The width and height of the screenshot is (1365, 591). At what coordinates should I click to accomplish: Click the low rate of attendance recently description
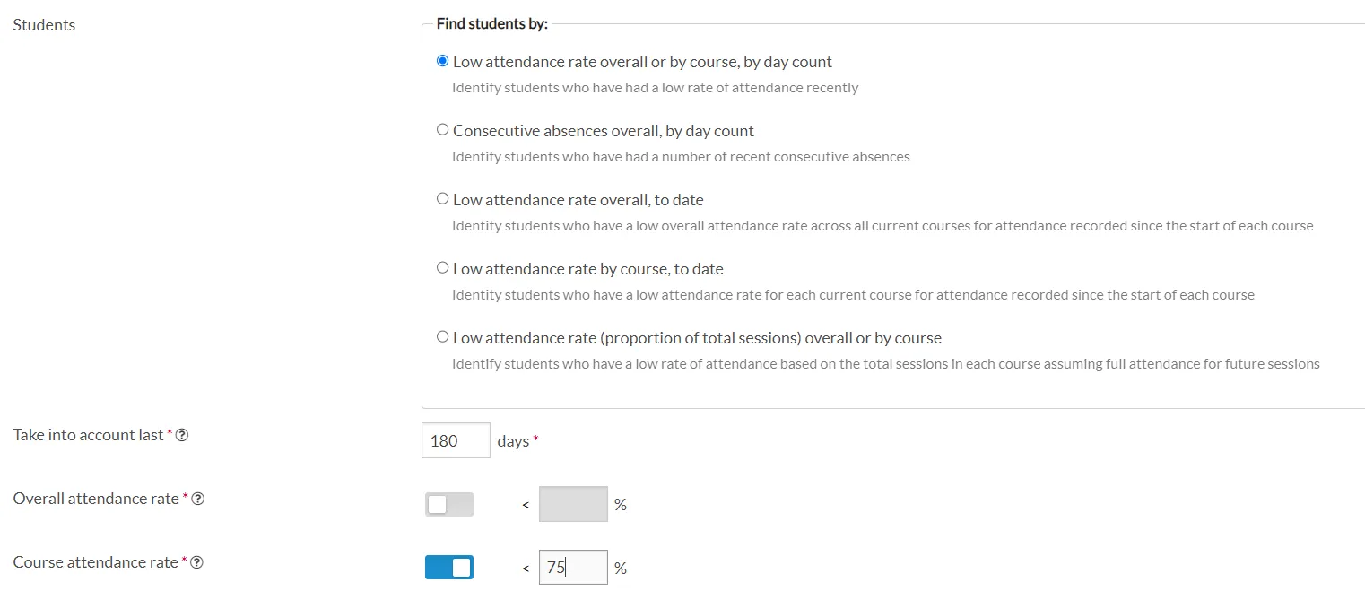point(655,88)
